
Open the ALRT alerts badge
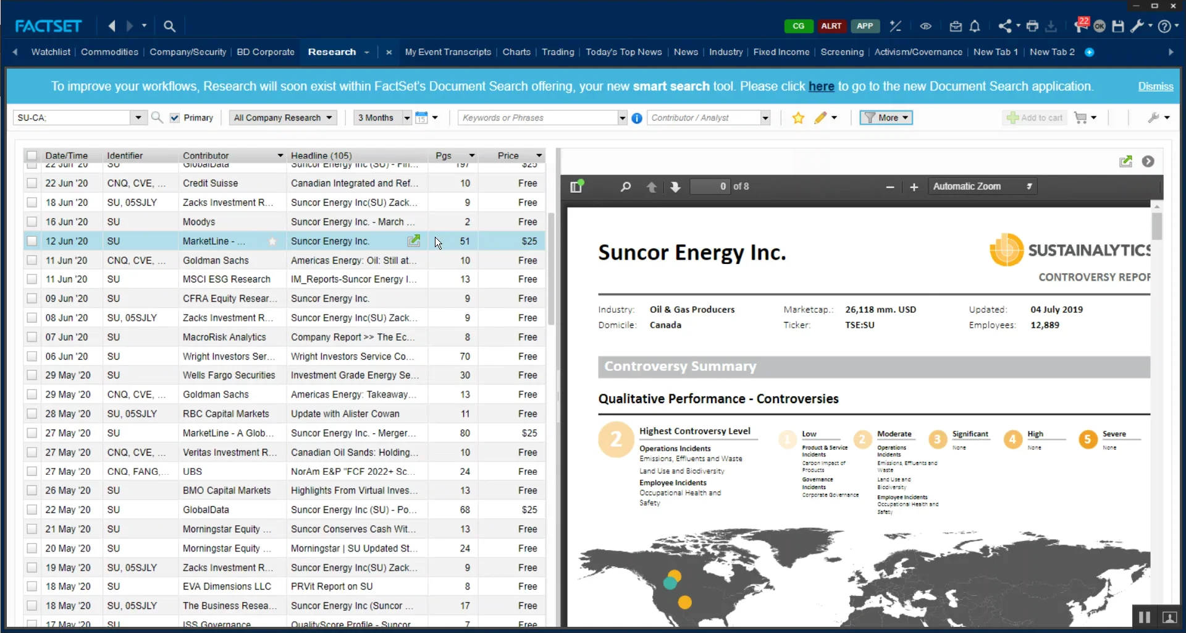831,26
